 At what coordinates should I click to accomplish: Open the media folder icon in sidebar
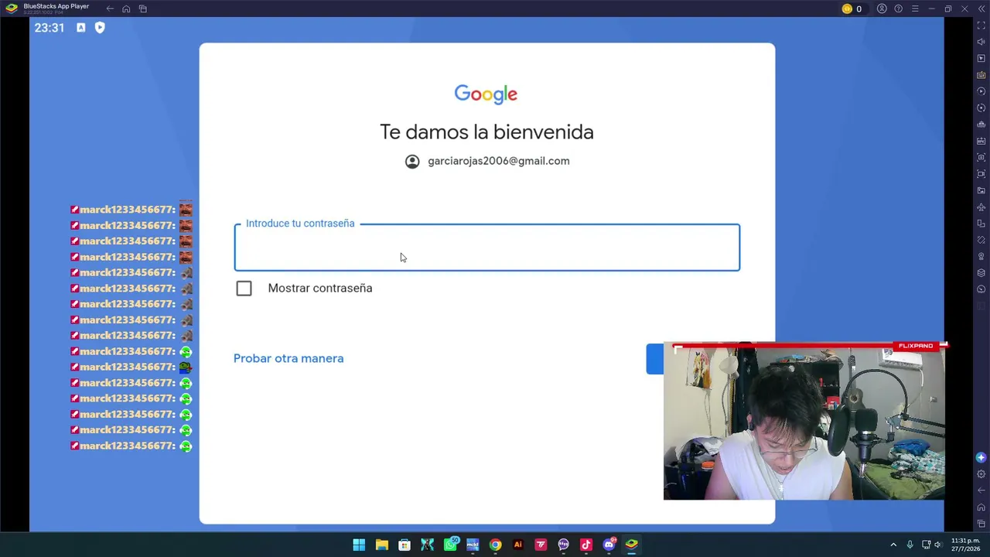[x=981, y=190]
